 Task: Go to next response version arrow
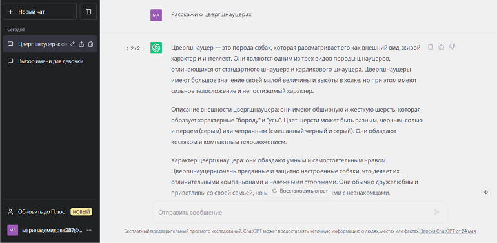(143, 48)
